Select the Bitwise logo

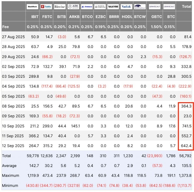[x=60, y=7]
